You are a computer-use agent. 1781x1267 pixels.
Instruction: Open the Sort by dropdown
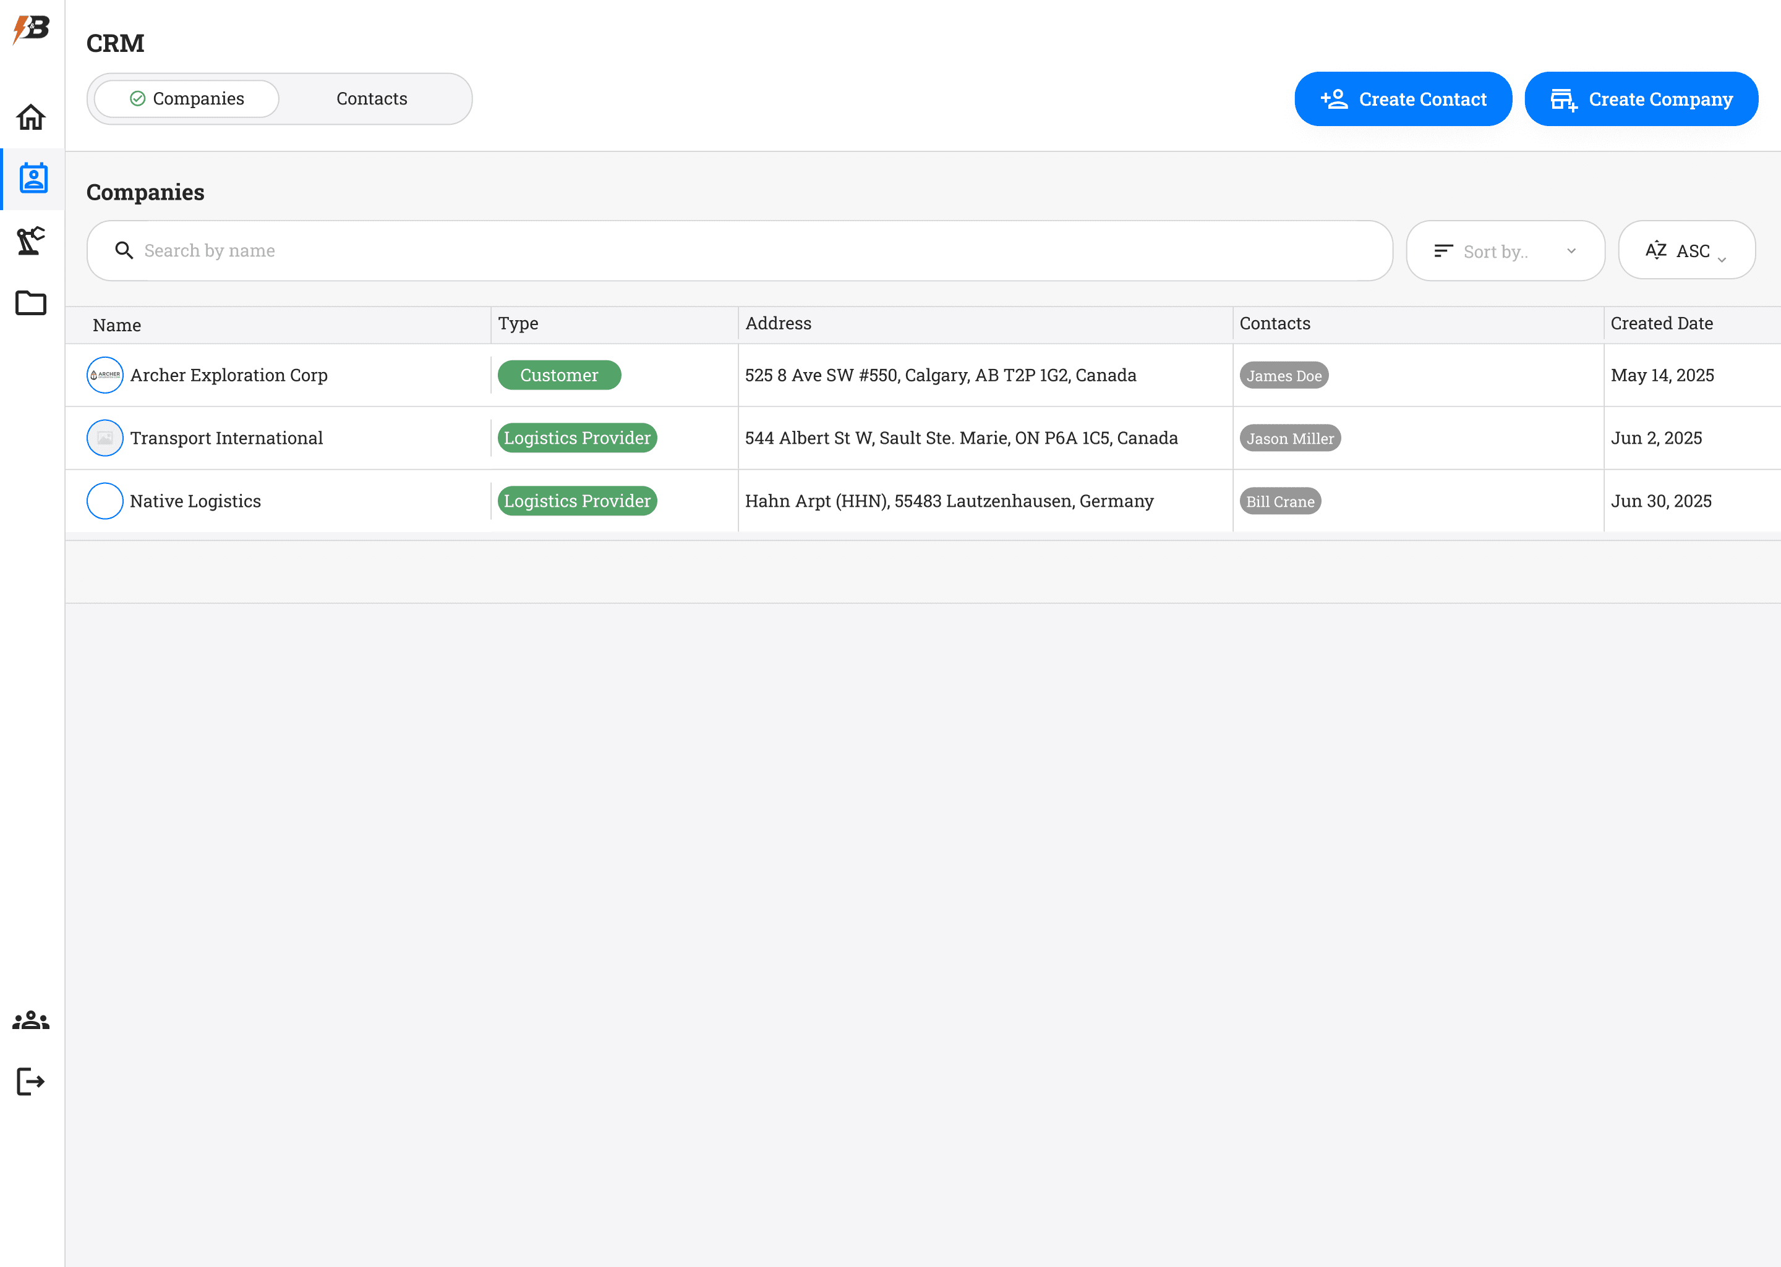(1505, 251)
